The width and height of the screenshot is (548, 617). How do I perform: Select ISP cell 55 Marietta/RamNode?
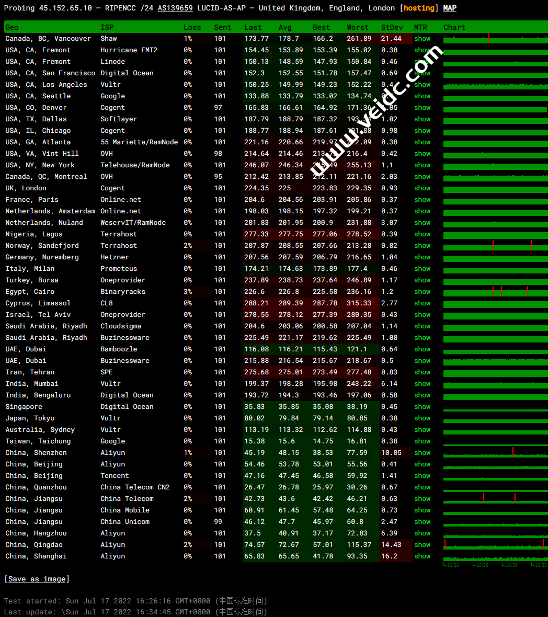click(x=139, y=142)
